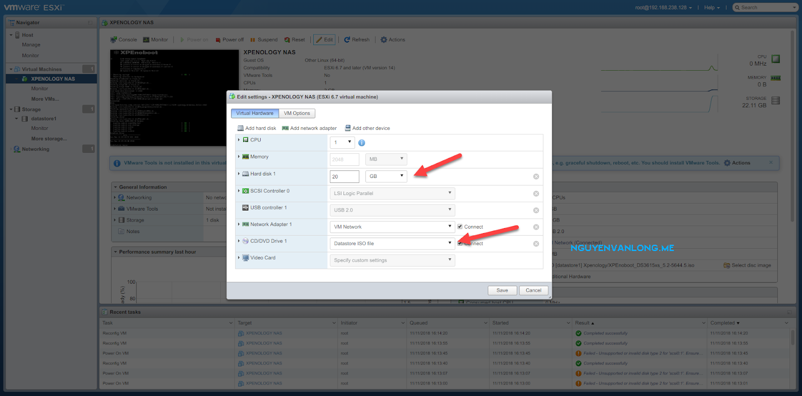The image size is (802, 396).
Task: Open Manage under Host
Action: click(x=31, y=45)
